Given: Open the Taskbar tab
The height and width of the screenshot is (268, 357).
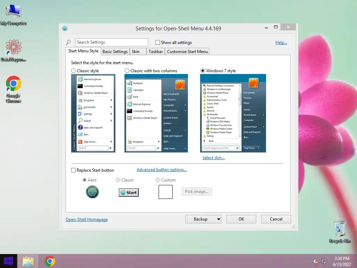Looking at the screenshot, I should click(155, 52).
